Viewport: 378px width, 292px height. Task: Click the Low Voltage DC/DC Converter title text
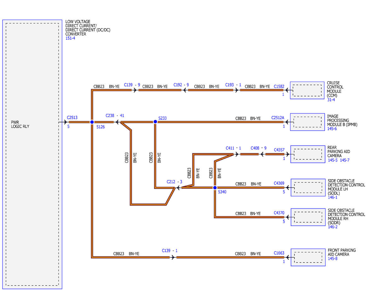(88, 28)
